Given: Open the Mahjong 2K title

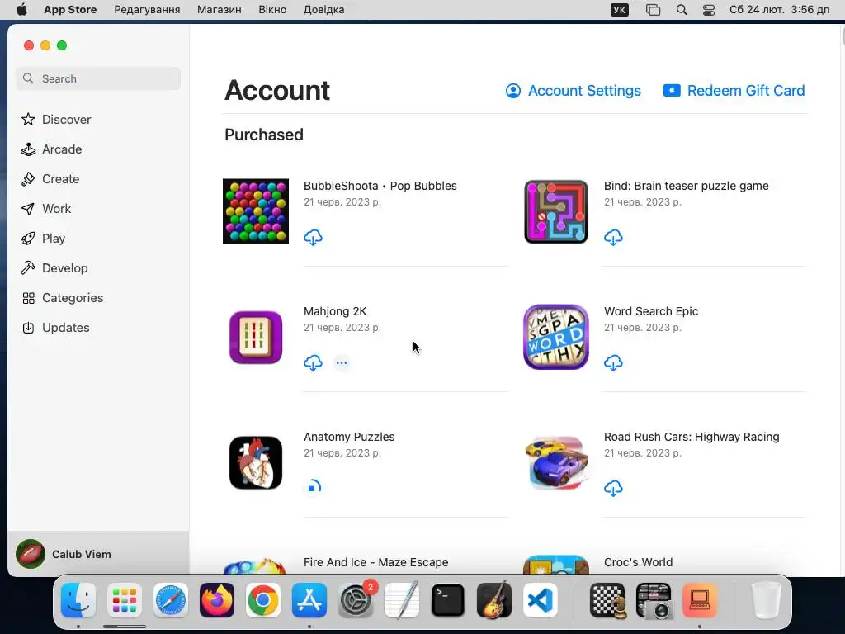Looking at the screenshot, I should pyautogui.click(x=335, y=311).
